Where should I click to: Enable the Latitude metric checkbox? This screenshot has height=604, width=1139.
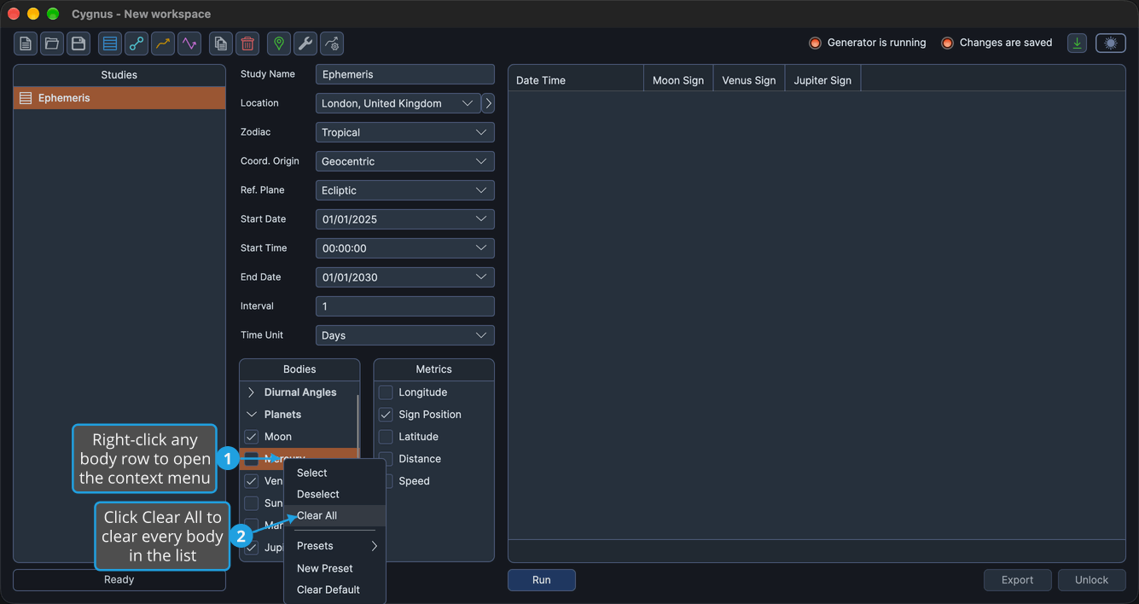(386, 437)
